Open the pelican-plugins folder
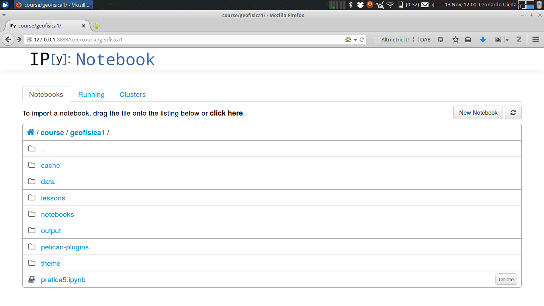The image size is (544, 306). pyautogui.click(x=65, y=247)
